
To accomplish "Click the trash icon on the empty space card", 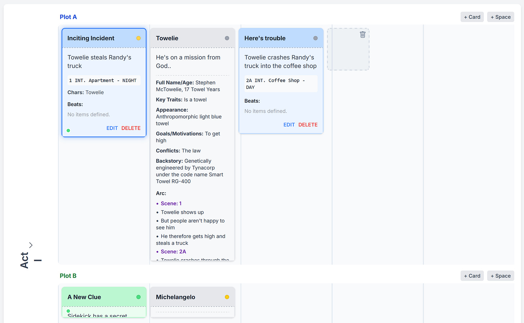I will pos(363,35).
